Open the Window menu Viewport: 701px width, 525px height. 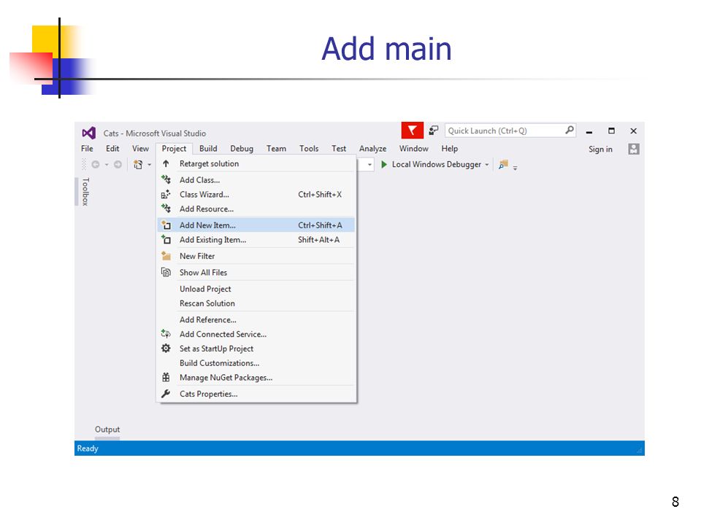tap(413, 149)
